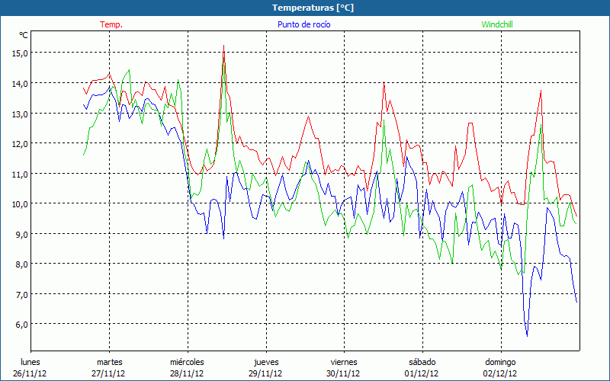
Task: Select the martes 27/11/12 date label
Action: tap(109, 367)
